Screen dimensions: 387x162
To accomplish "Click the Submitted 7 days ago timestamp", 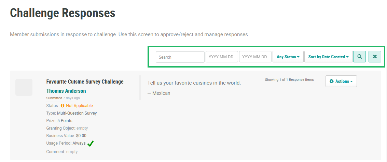I will (x=63, y=98).
